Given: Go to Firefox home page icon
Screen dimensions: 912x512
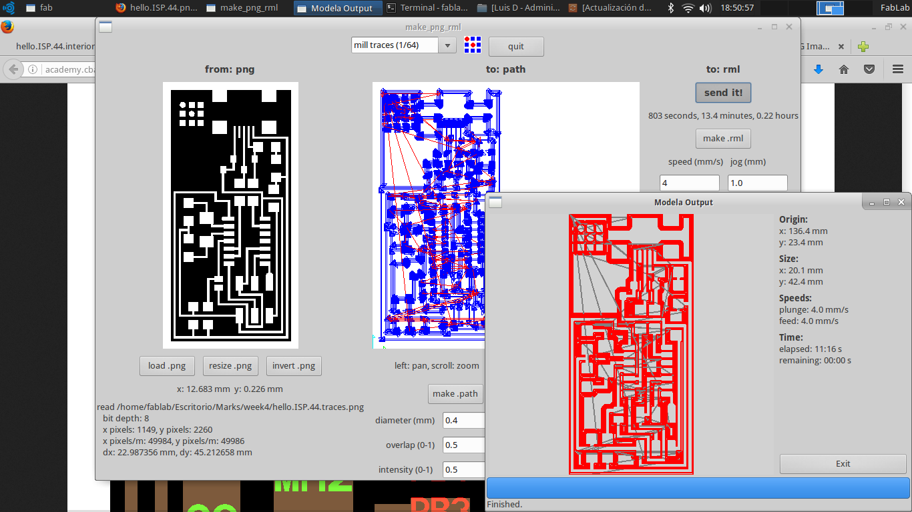Looking at the screenshot, I should click(844, 69).
